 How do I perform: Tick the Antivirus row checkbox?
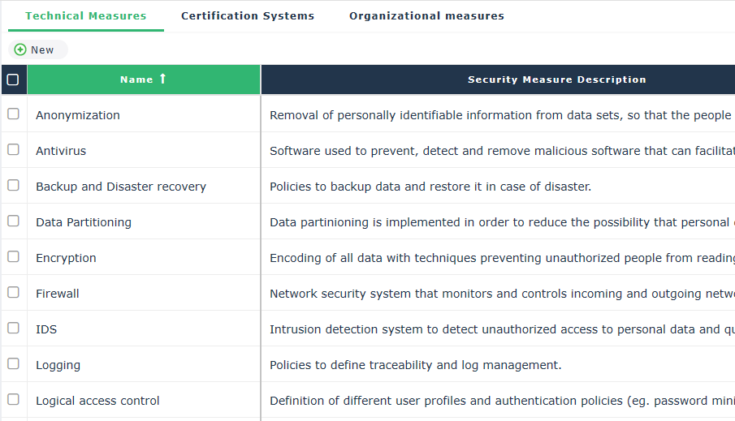click(13, 150)
